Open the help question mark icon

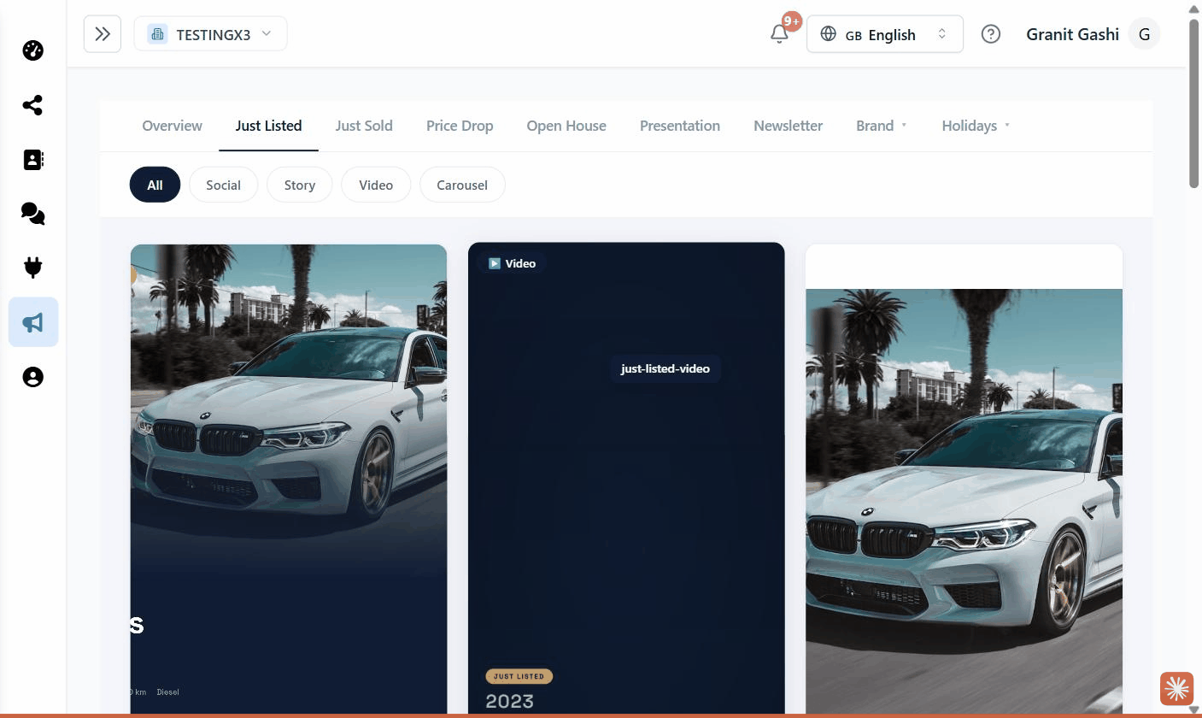click(990, 34)
